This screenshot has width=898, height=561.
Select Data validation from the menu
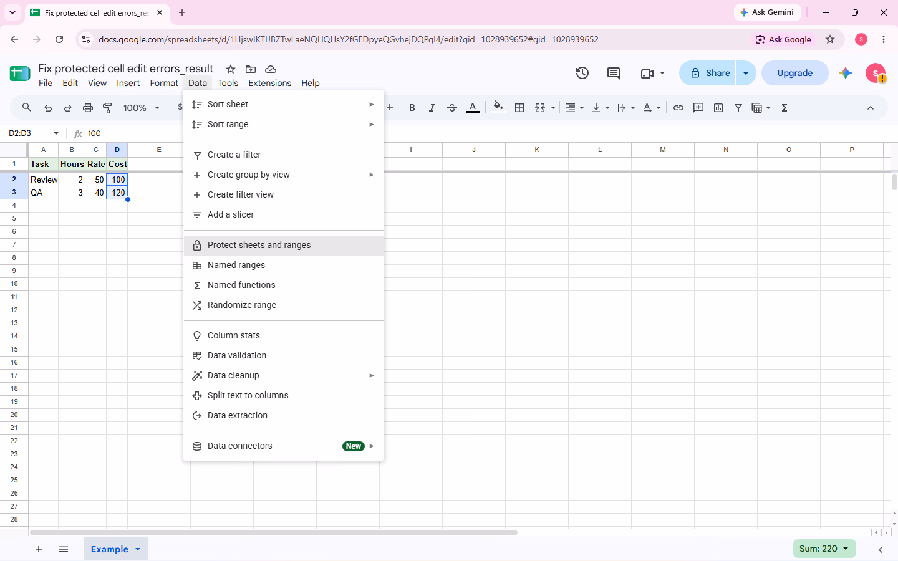pyautogui.click(x=284, y=355)
